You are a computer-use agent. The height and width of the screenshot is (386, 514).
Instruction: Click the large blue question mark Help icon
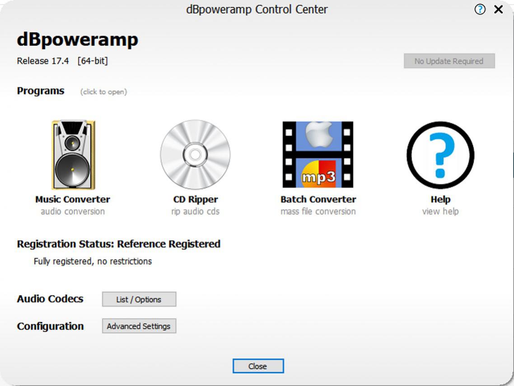coord(440,155)
